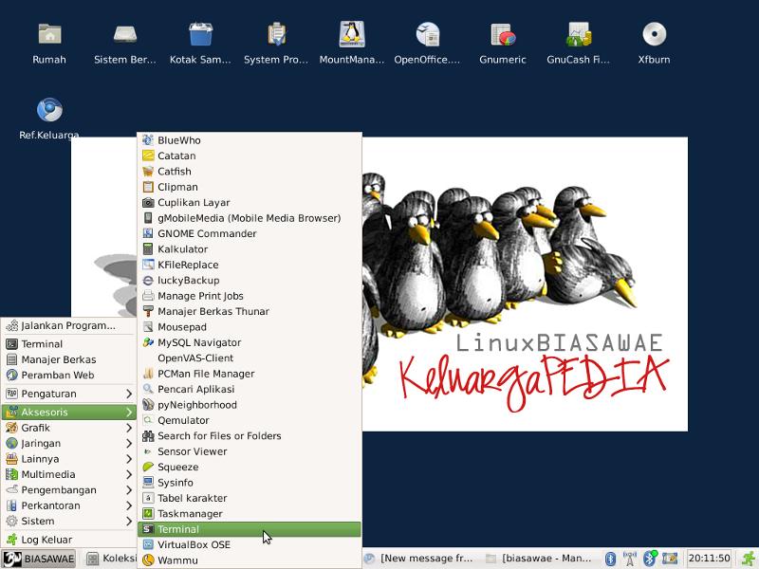Expand the Perkantoran submenu

[68, 505]
